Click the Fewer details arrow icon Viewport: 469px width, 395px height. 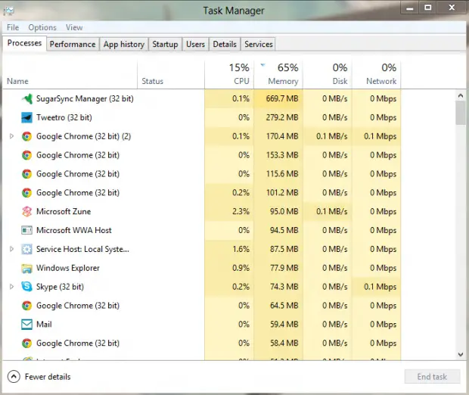[x=14, y=377]
